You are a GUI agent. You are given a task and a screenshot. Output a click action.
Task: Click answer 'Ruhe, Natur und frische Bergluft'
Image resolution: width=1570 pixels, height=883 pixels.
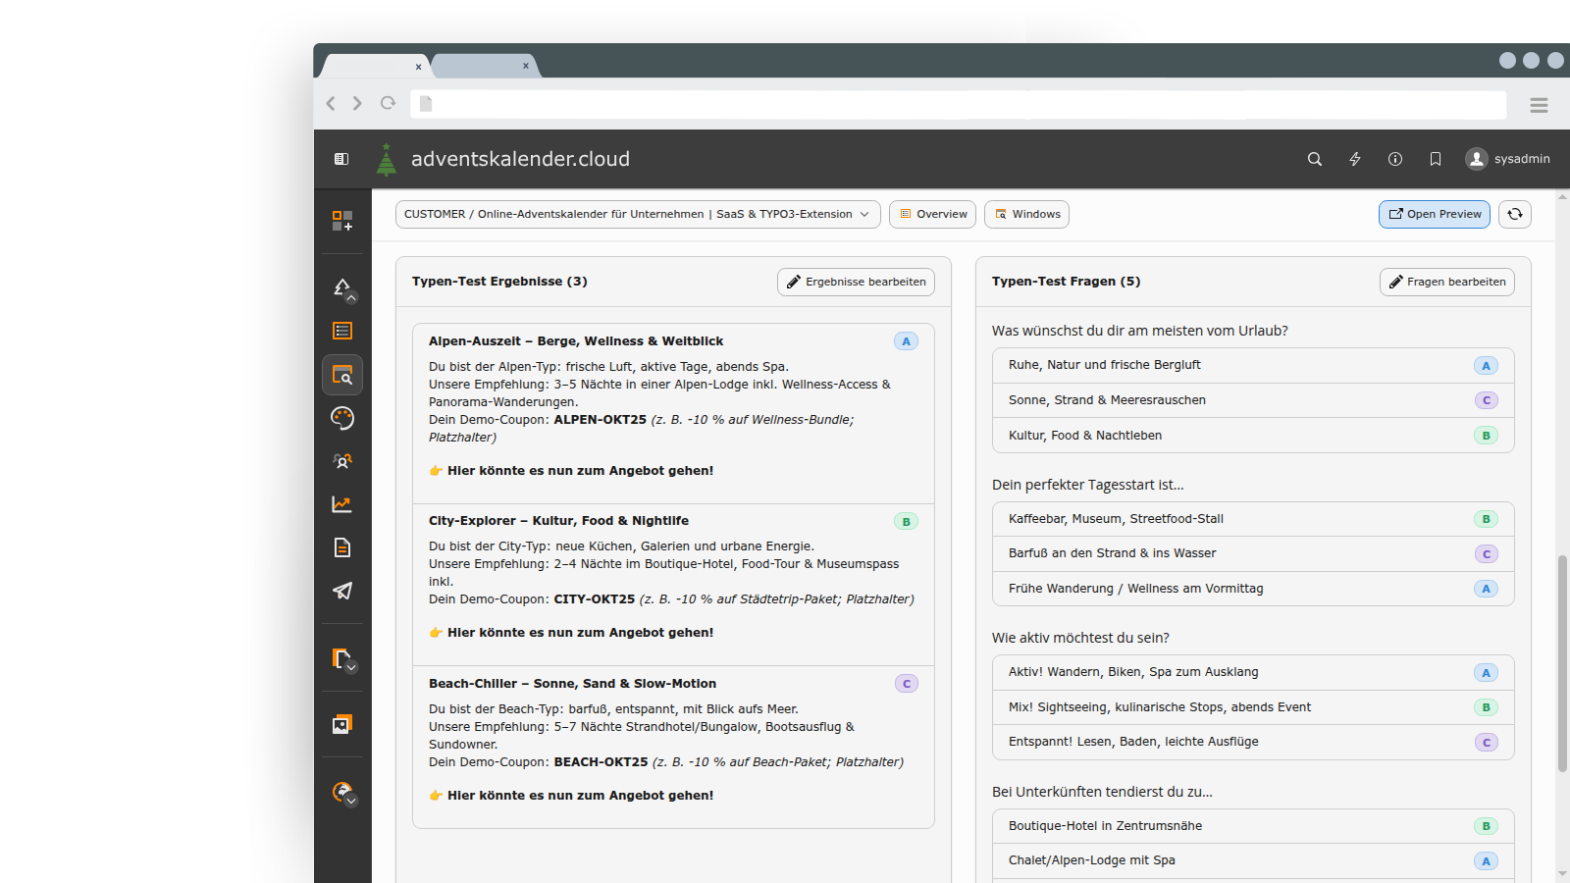(1253, 365)
